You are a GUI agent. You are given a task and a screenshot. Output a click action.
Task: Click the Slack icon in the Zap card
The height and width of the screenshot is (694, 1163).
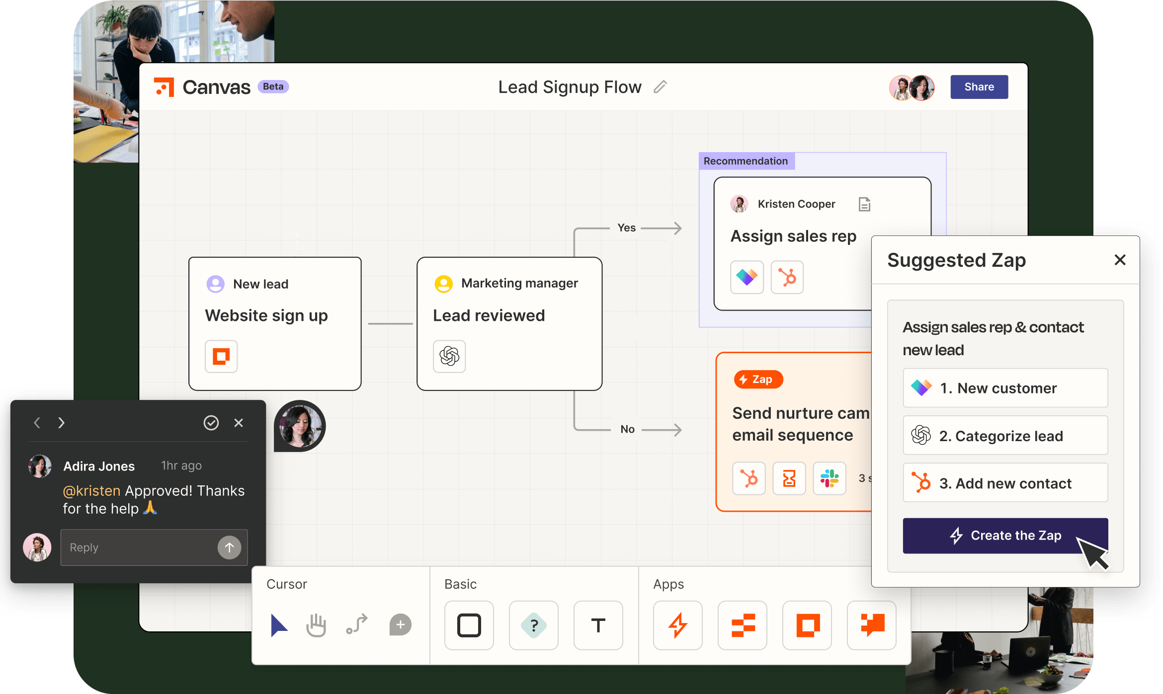point(829,478)
